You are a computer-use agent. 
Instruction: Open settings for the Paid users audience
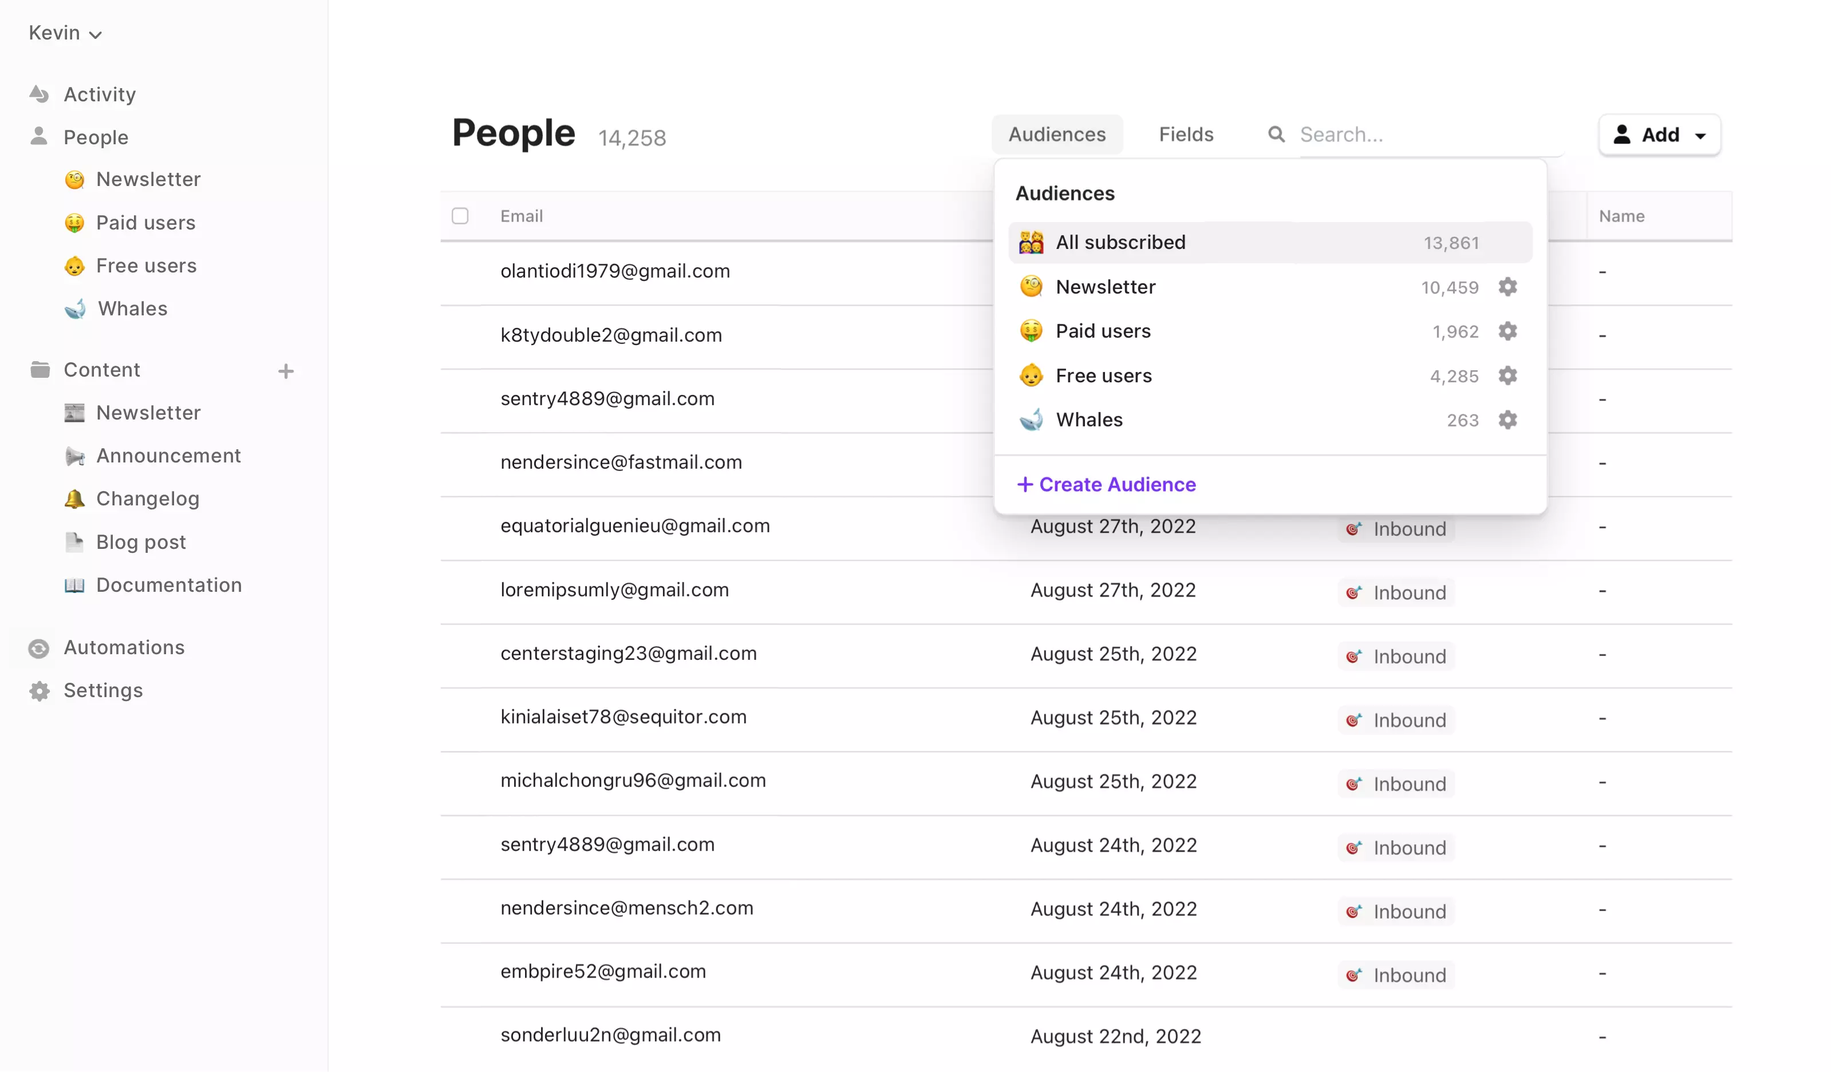[x=1507, y=331]
